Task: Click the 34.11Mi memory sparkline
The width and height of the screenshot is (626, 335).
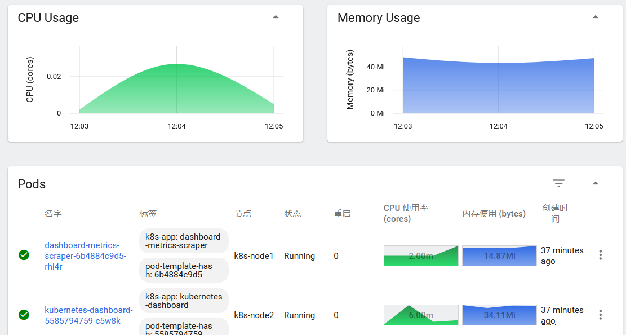Action: pyautogui.click(x=499, y=315)
